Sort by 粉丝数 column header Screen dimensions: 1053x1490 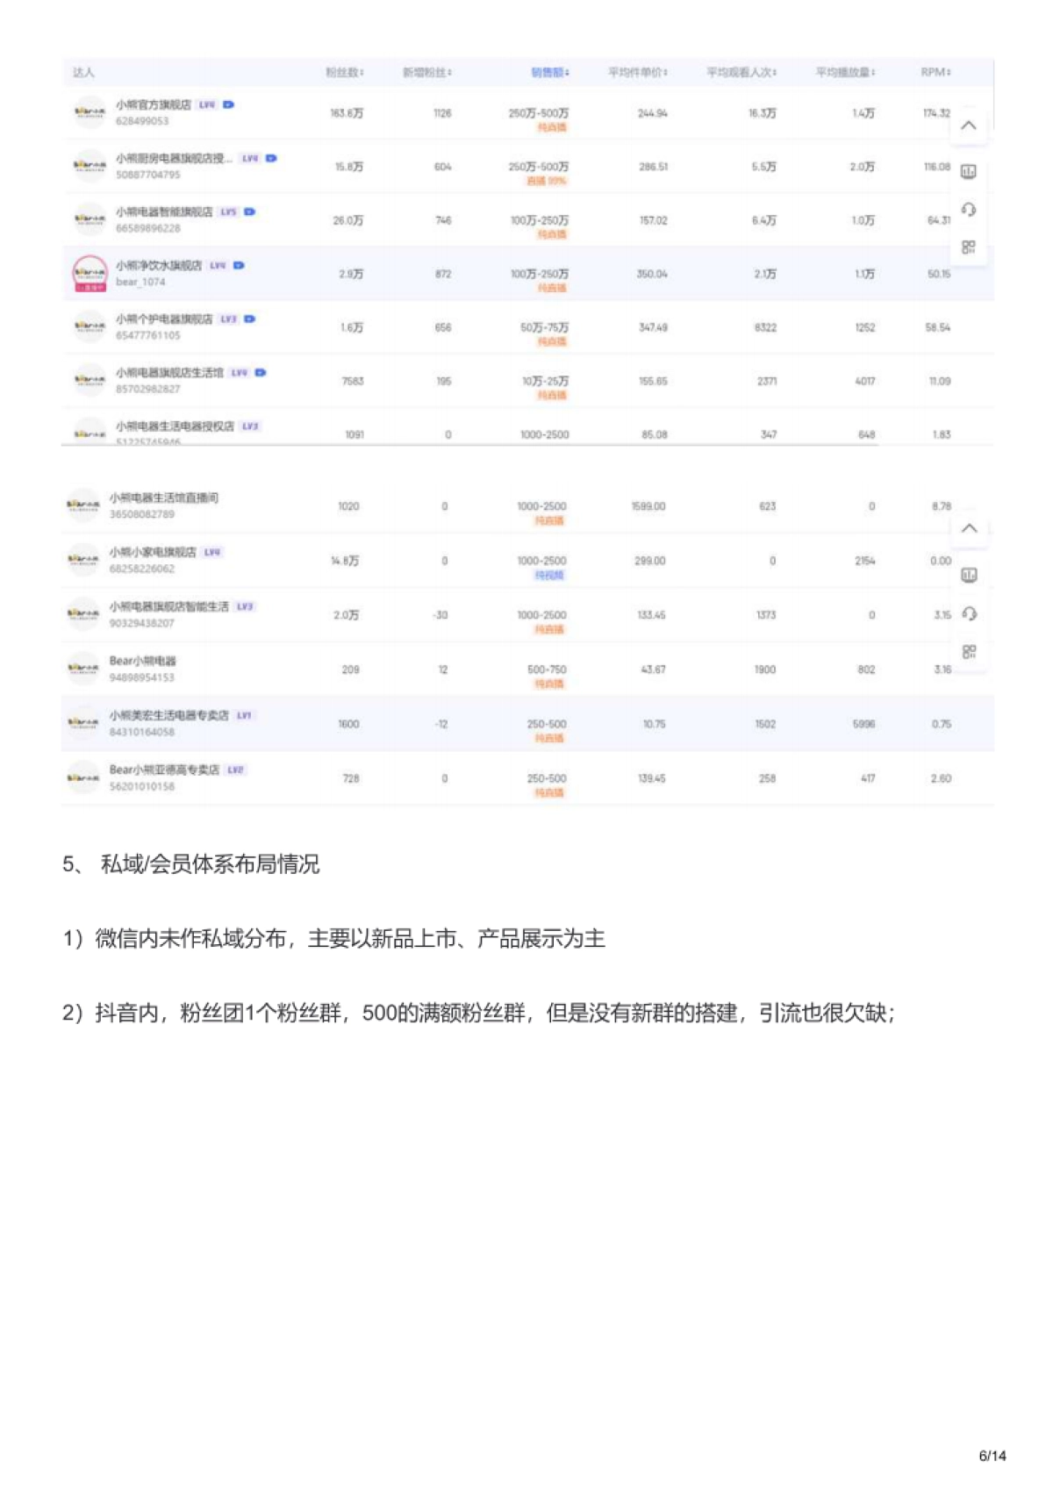(344, 72)
